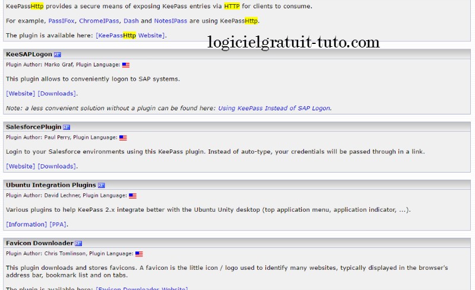Screen dimensions: 475x290
Task: Click 'Plugin Author: Paul Perry' text
Action: click(x=38, y=138)
